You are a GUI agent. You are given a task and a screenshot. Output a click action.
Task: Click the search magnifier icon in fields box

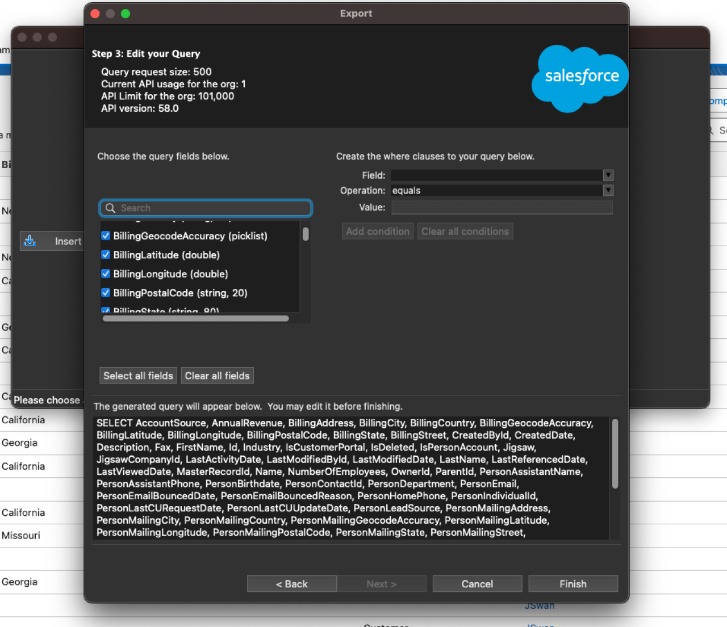110,208
